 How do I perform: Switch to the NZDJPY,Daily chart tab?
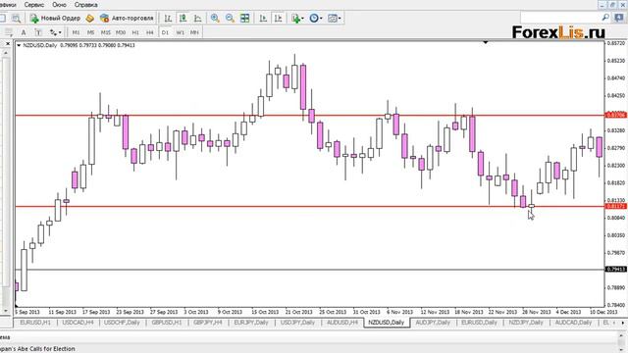coord(526,323)
